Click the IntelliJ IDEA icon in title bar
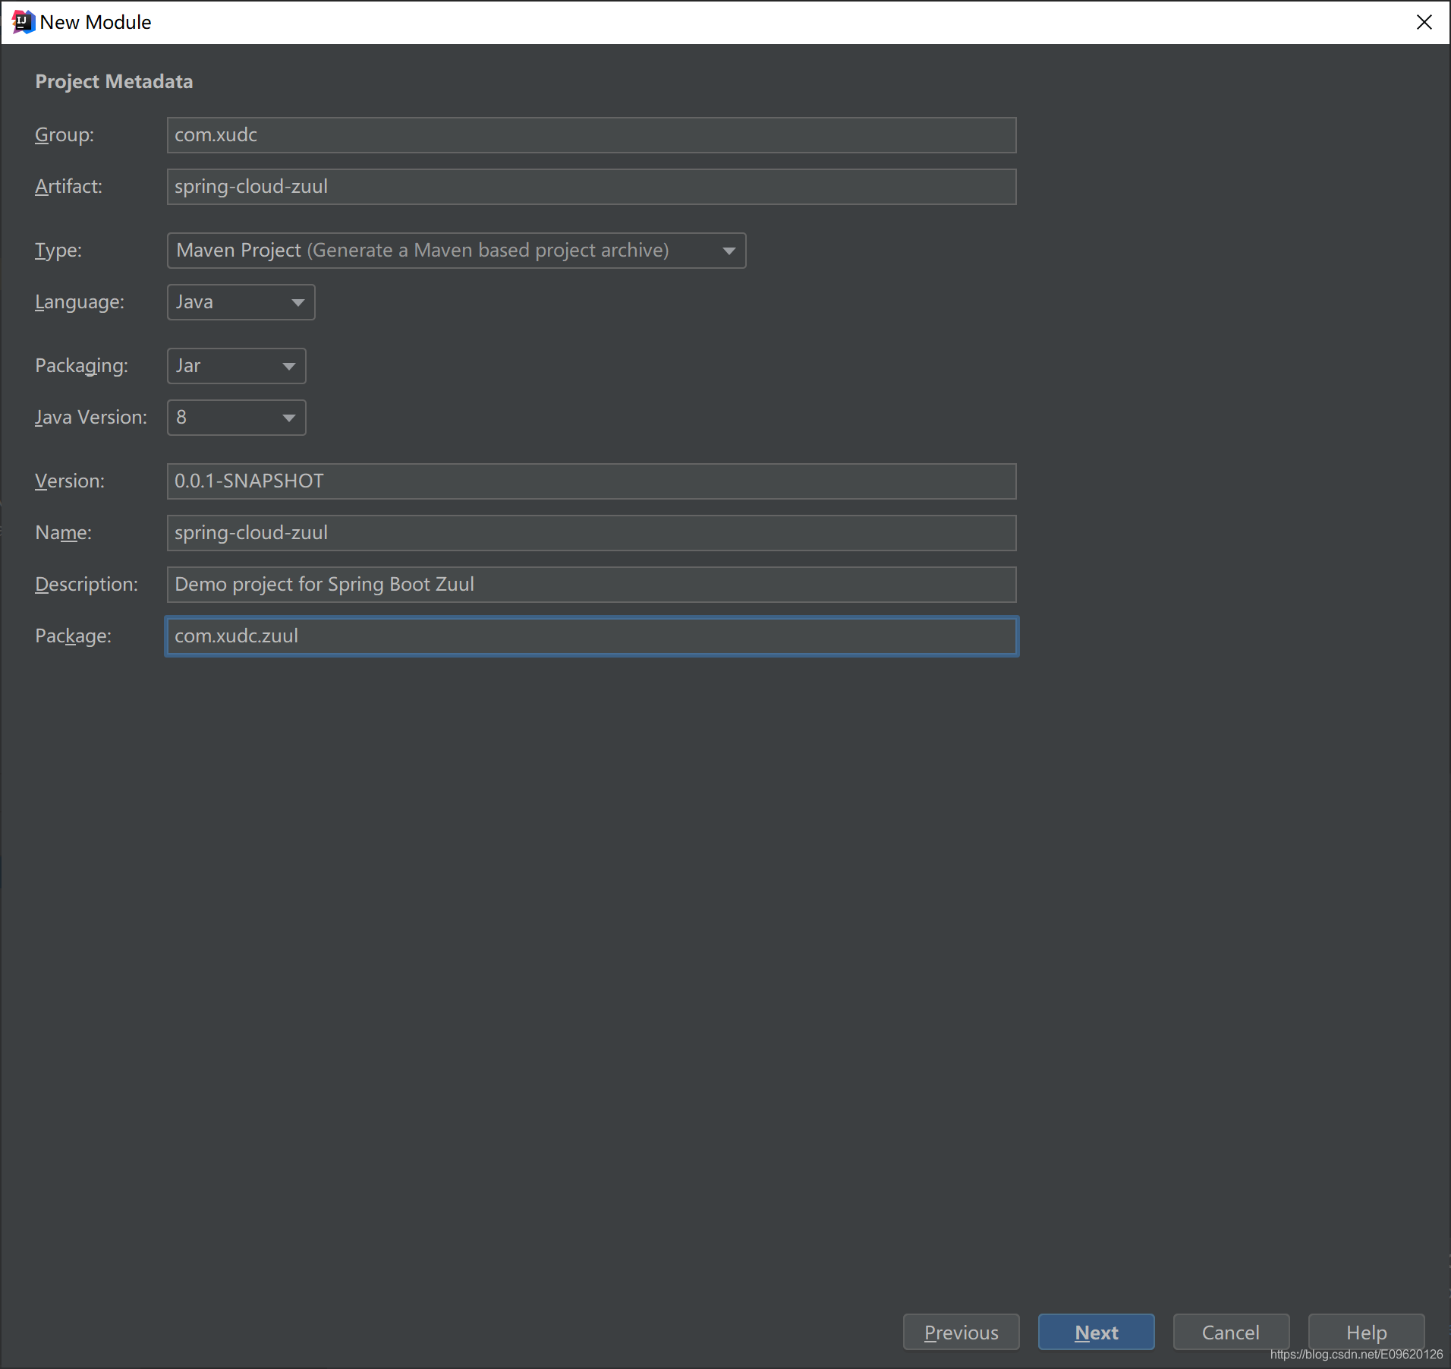This screenshot has height=1369, width=1451. pyautogui.click(x=23, y=22)
